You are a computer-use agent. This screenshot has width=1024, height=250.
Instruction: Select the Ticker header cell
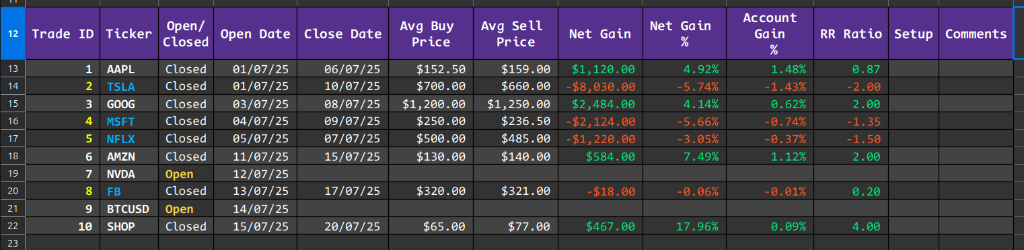pos(129,34)
